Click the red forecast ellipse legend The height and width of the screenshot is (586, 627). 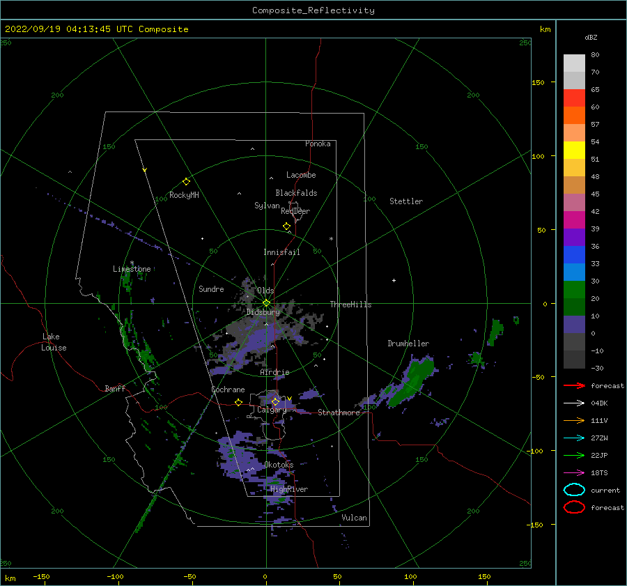tap(574, 507)
